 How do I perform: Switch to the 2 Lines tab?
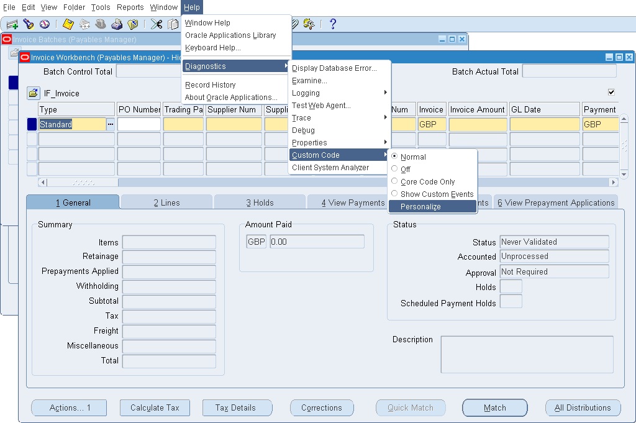click(x=166, y=202)
